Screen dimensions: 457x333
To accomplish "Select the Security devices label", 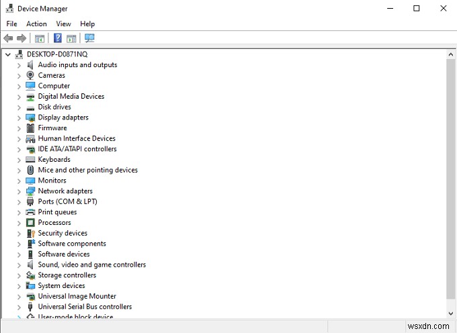I will (x=63, y=233).
